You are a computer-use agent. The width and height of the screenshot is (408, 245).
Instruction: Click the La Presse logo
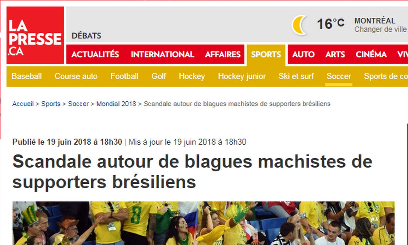point(35,35)
